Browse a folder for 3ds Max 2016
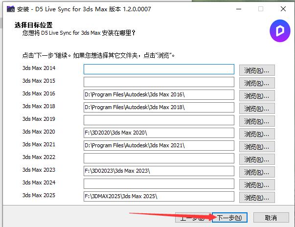The image size is (295, 227). click(257, 96)
